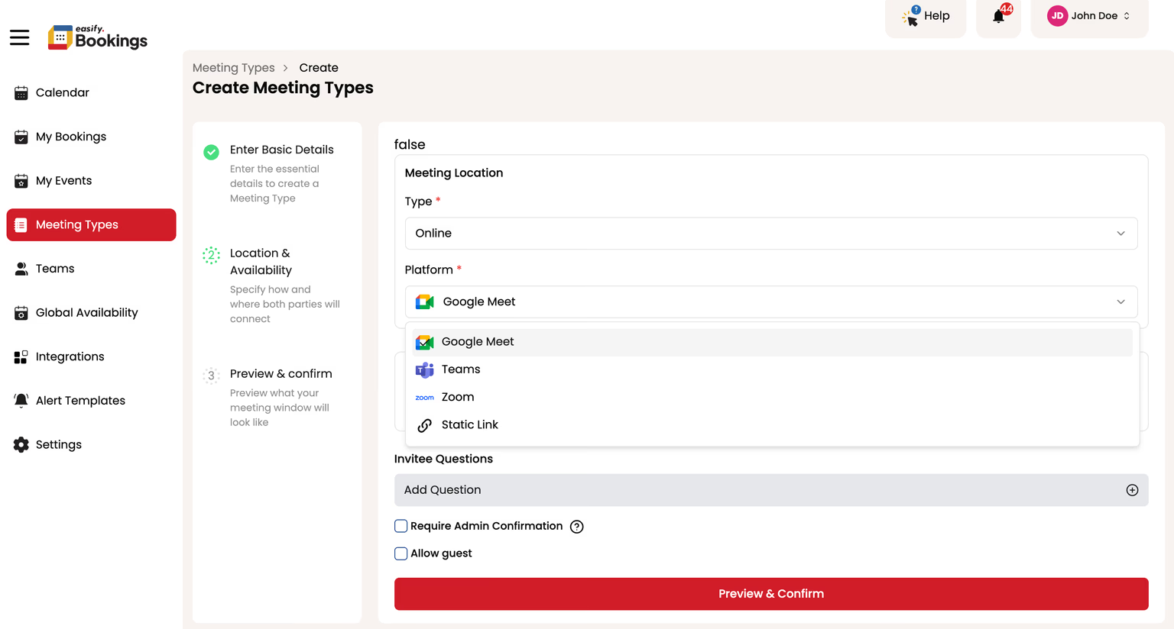Collapse the Platform dropdown chevron
Viewport: 1174px width, 629px height.
coord(1120,302)
